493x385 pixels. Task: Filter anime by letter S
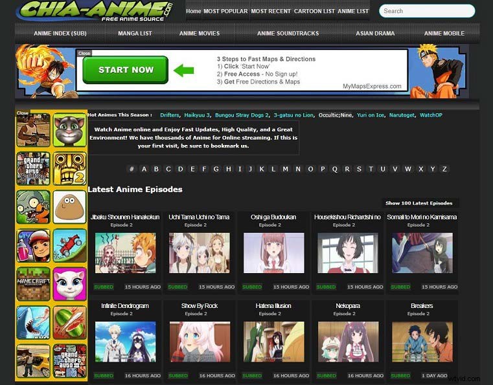point(359,169)
